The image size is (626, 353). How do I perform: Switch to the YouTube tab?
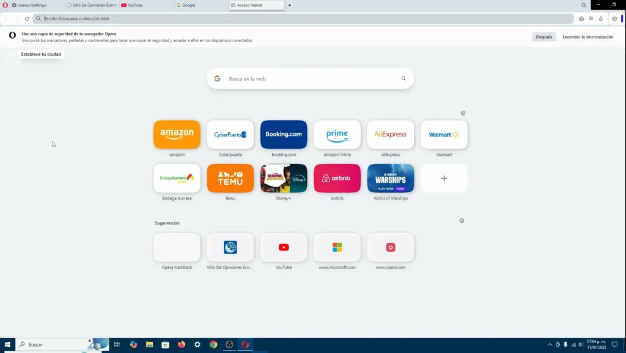point(146,5)
